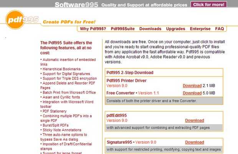The height and width of the screenshot is (154, 238).
Task: Click the Signature995 product title
Action: pos(119,142)
